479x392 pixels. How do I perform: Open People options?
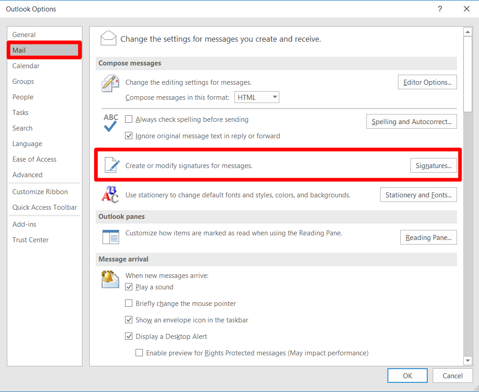pyautogui.click(x=44, y=97)
